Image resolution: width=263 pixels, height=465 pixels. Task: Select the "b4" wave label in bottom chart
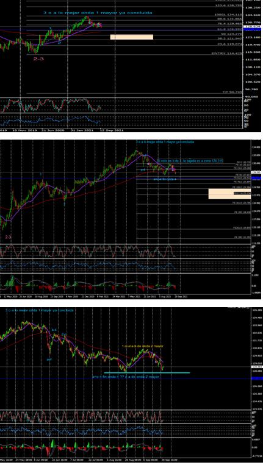(54, 330)
